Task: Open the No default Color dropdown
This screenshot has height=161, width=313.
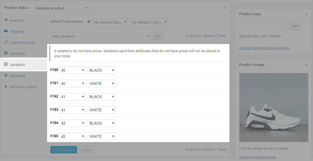Action: (149, 22)
